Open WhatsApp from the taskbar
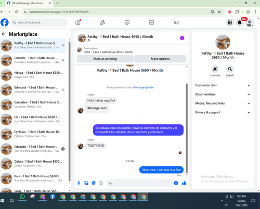Viewport: 260px width, 209px height. (22, 197)
